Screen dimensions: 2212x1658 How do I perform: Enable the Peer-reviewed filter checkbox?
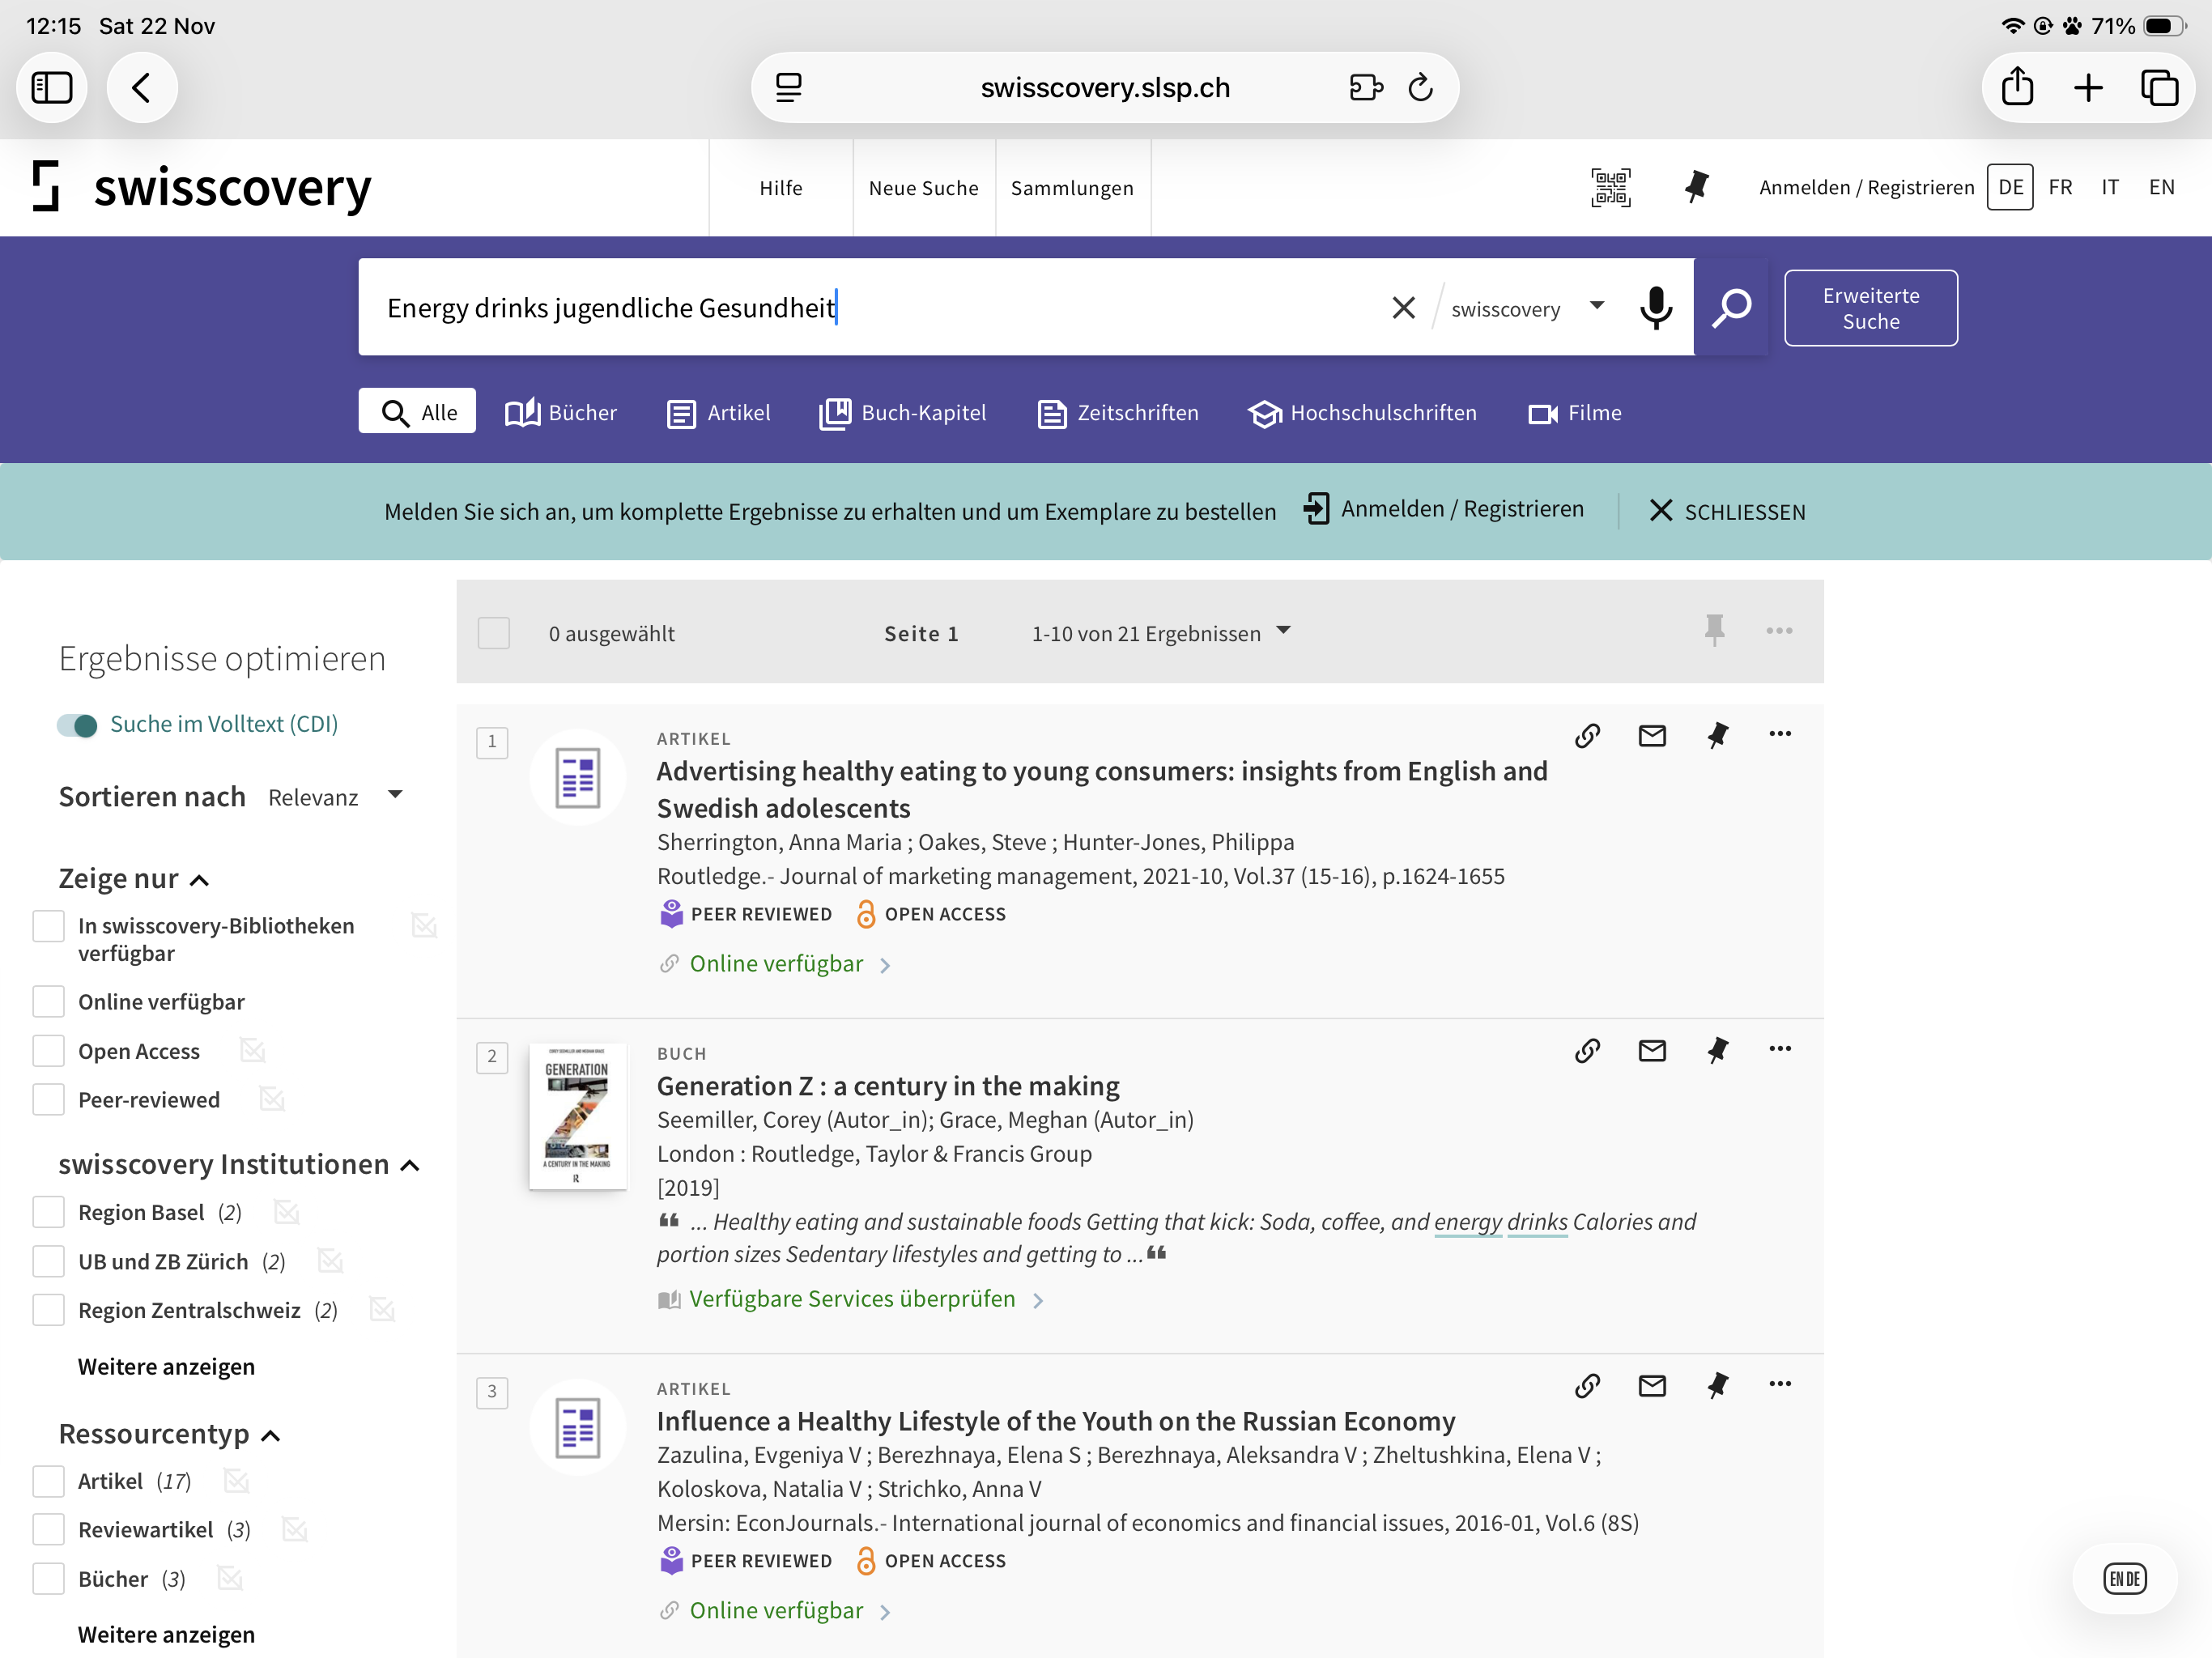tap(48, 1099)
